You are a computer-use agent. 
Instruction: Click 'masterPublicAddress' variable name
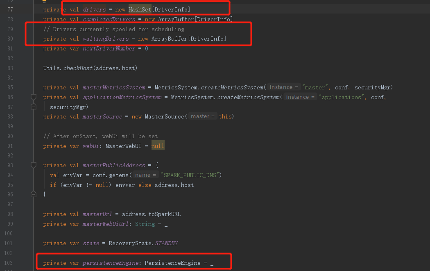click(114, 165)
